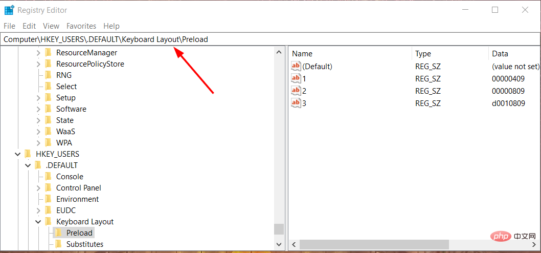Click the tree pane vertical scrollbar thumb
Viewport: 541px width, 253px height.
[x=279, y=229]
